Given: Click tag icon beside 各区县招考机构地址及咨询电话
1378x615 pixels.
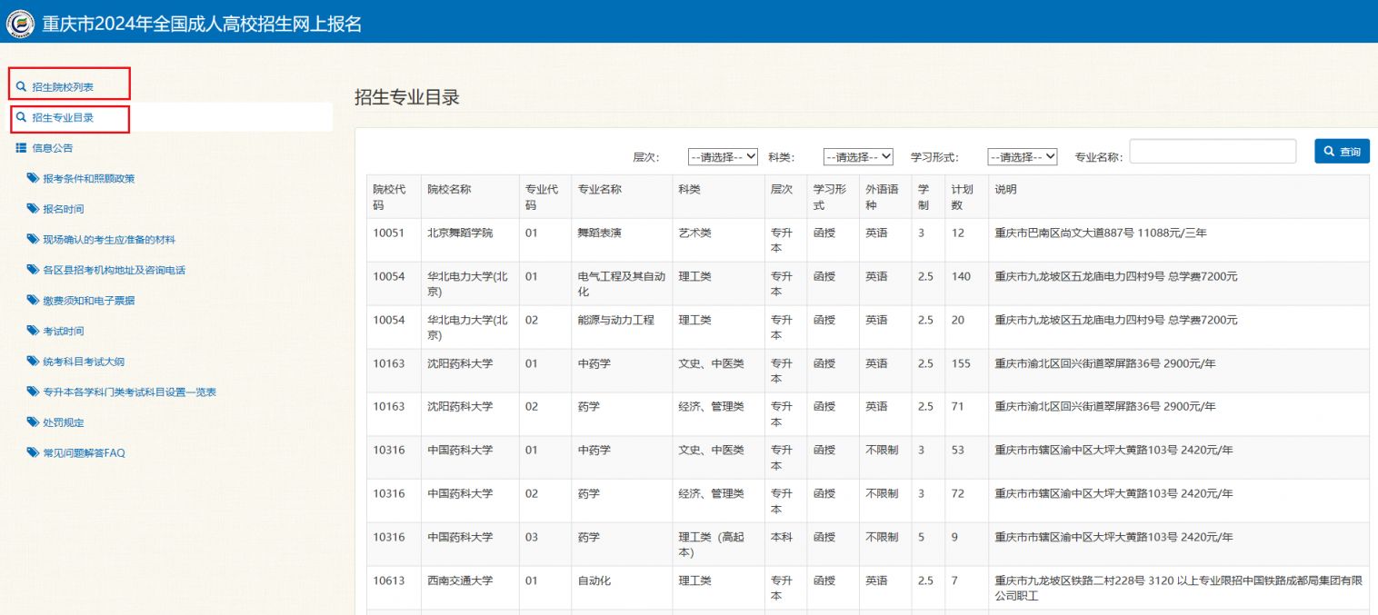Looking at the screenshot, I should pyautogui.click(x=34, y=270).
